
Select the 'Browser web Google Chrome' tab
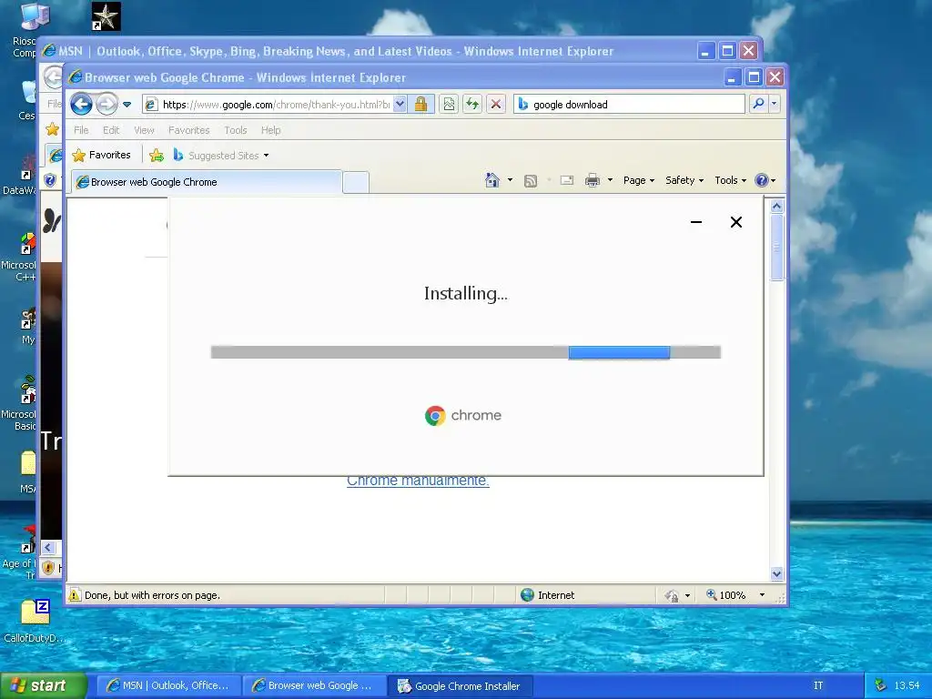(x=207, y=182)
